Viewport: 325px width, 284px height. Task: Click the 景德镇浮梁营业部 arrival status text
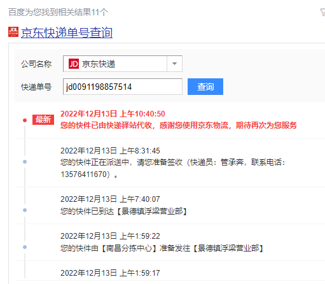(x=123, y=211)
